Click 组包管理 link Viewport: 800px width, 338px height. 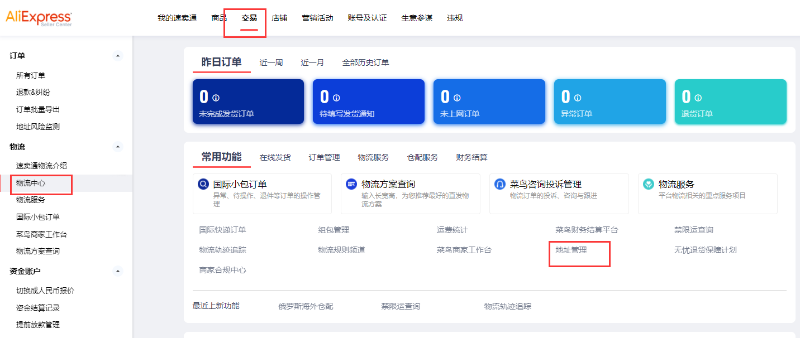click(334, 230)
